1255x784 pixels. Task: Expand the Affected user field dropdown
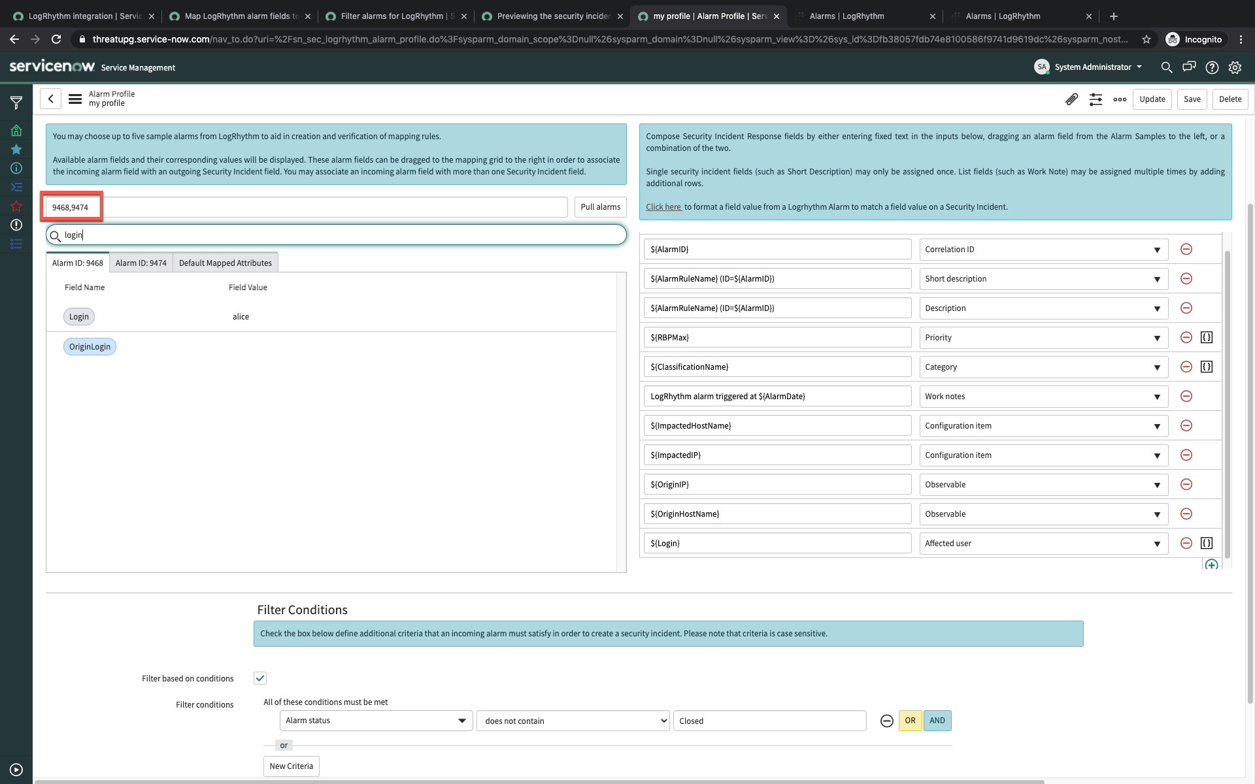(x=1043, y=544)
